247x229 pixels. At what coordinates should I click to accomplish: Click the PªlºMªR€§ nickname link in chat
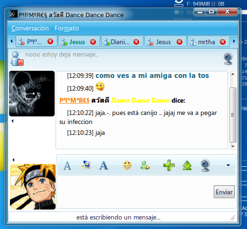74,100
